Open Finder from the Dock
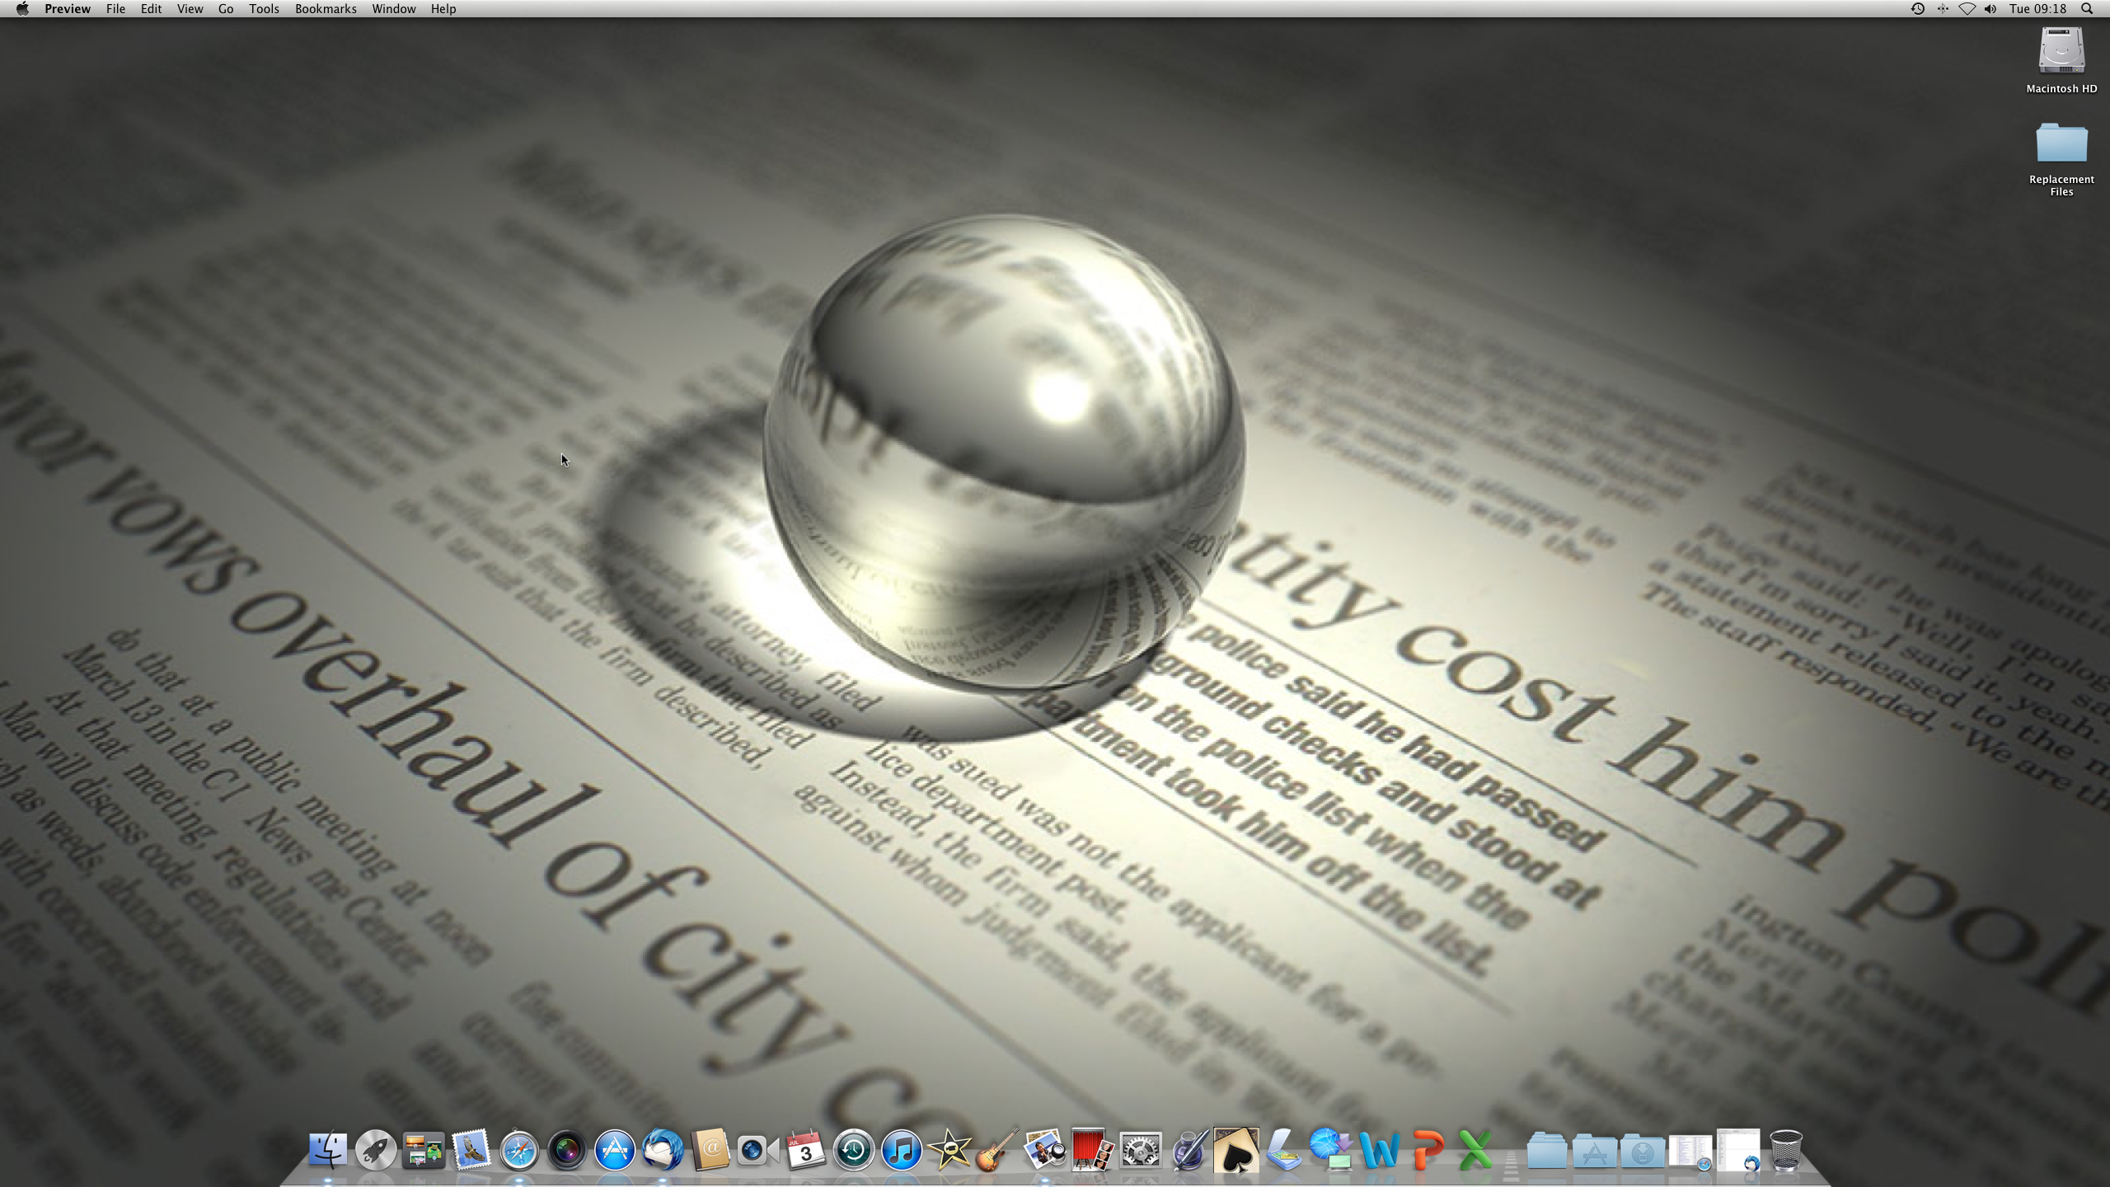Viewport: 2110px width, 1187px height. click(x=327, y=1150)
